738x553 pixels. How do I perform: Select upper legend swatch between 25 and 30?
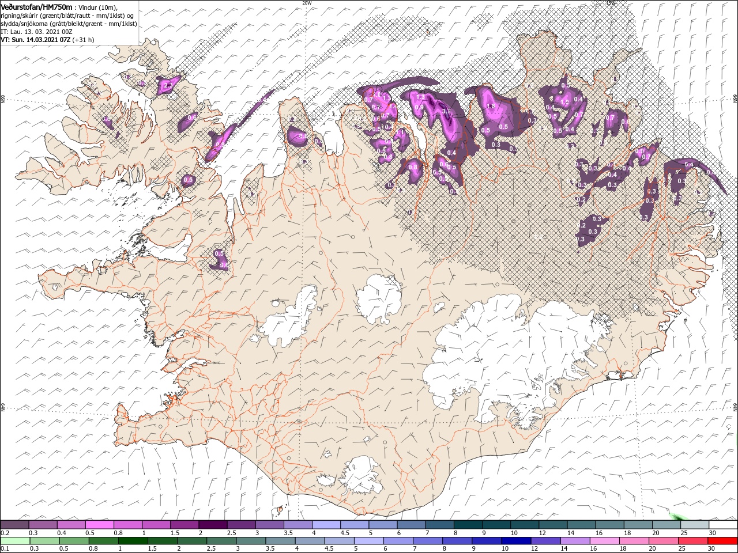tap(695, 525)
